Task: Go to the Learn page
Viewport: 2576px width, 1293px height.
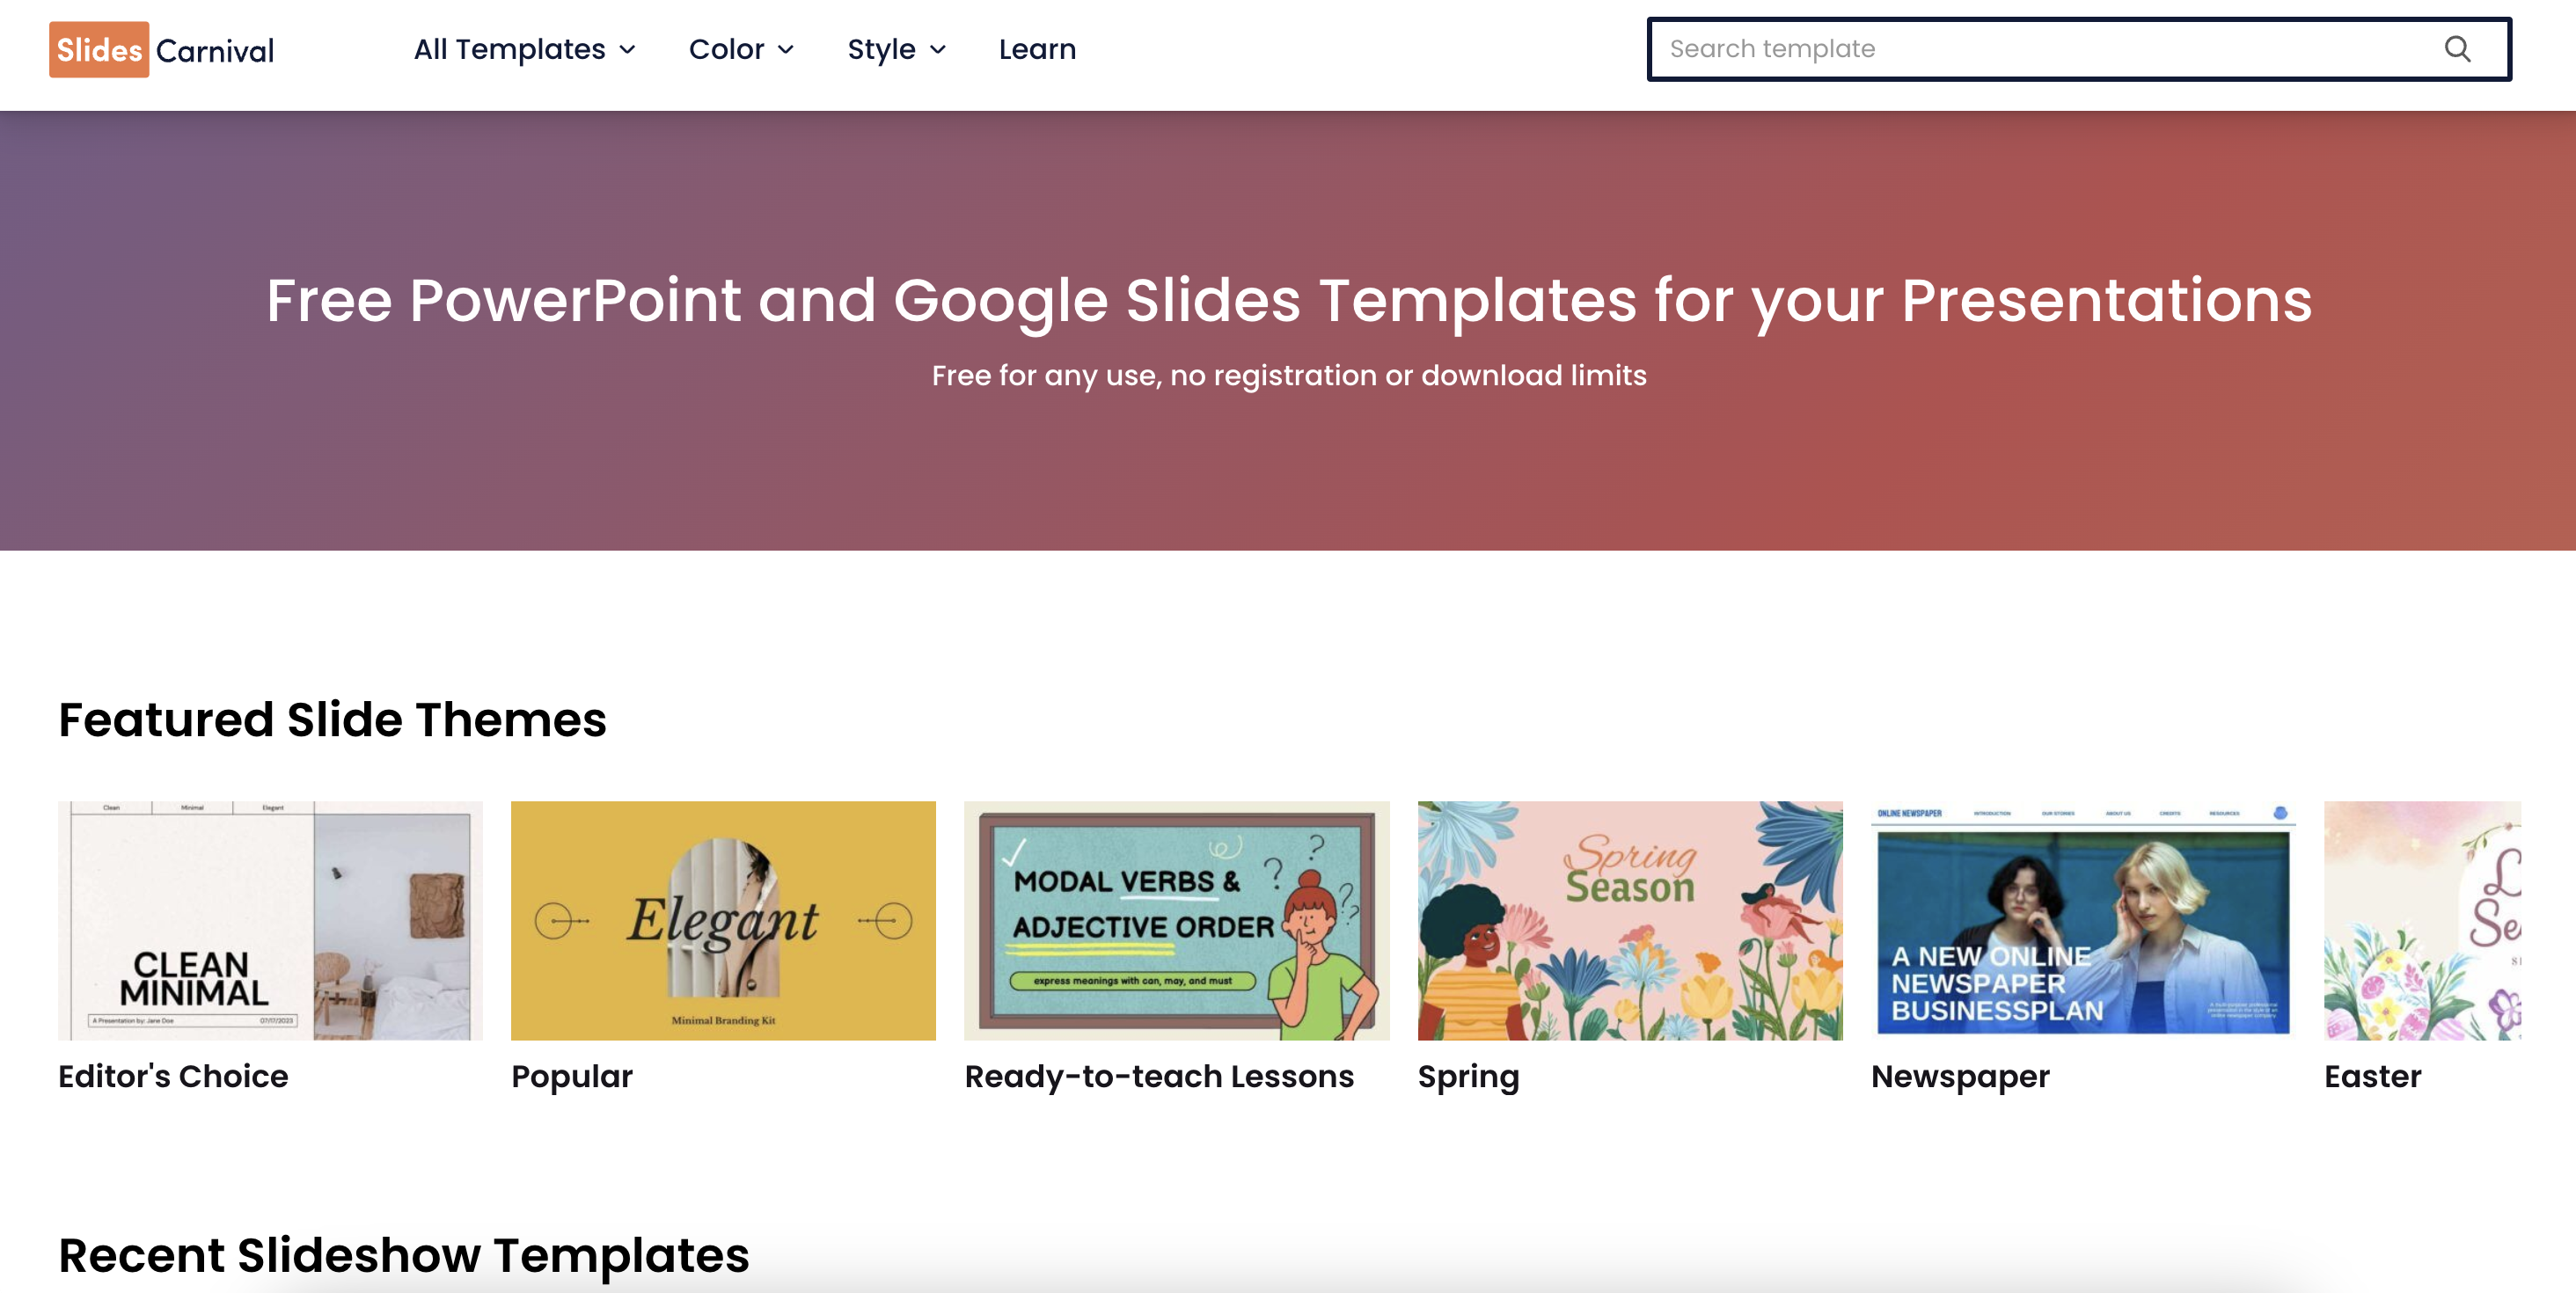Action: 1037,49
